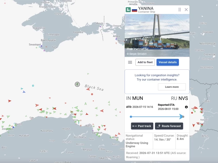Click the departure port MUN label
Screen dimensions: 218x163
click(x=137, y=98)
